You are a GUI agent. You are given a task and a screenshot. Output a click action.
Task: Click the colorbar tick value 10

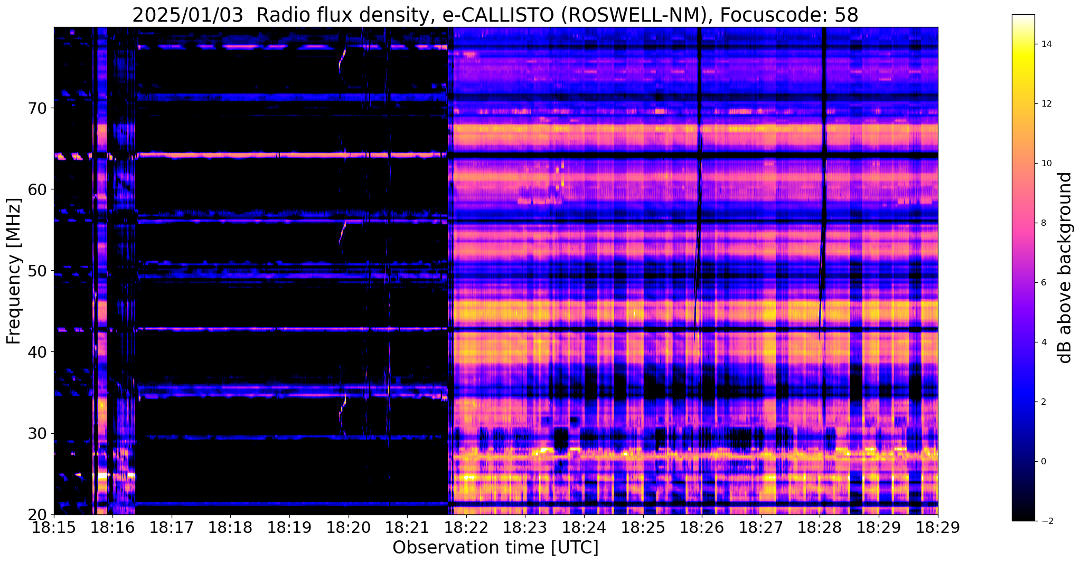pos(1046,163)
